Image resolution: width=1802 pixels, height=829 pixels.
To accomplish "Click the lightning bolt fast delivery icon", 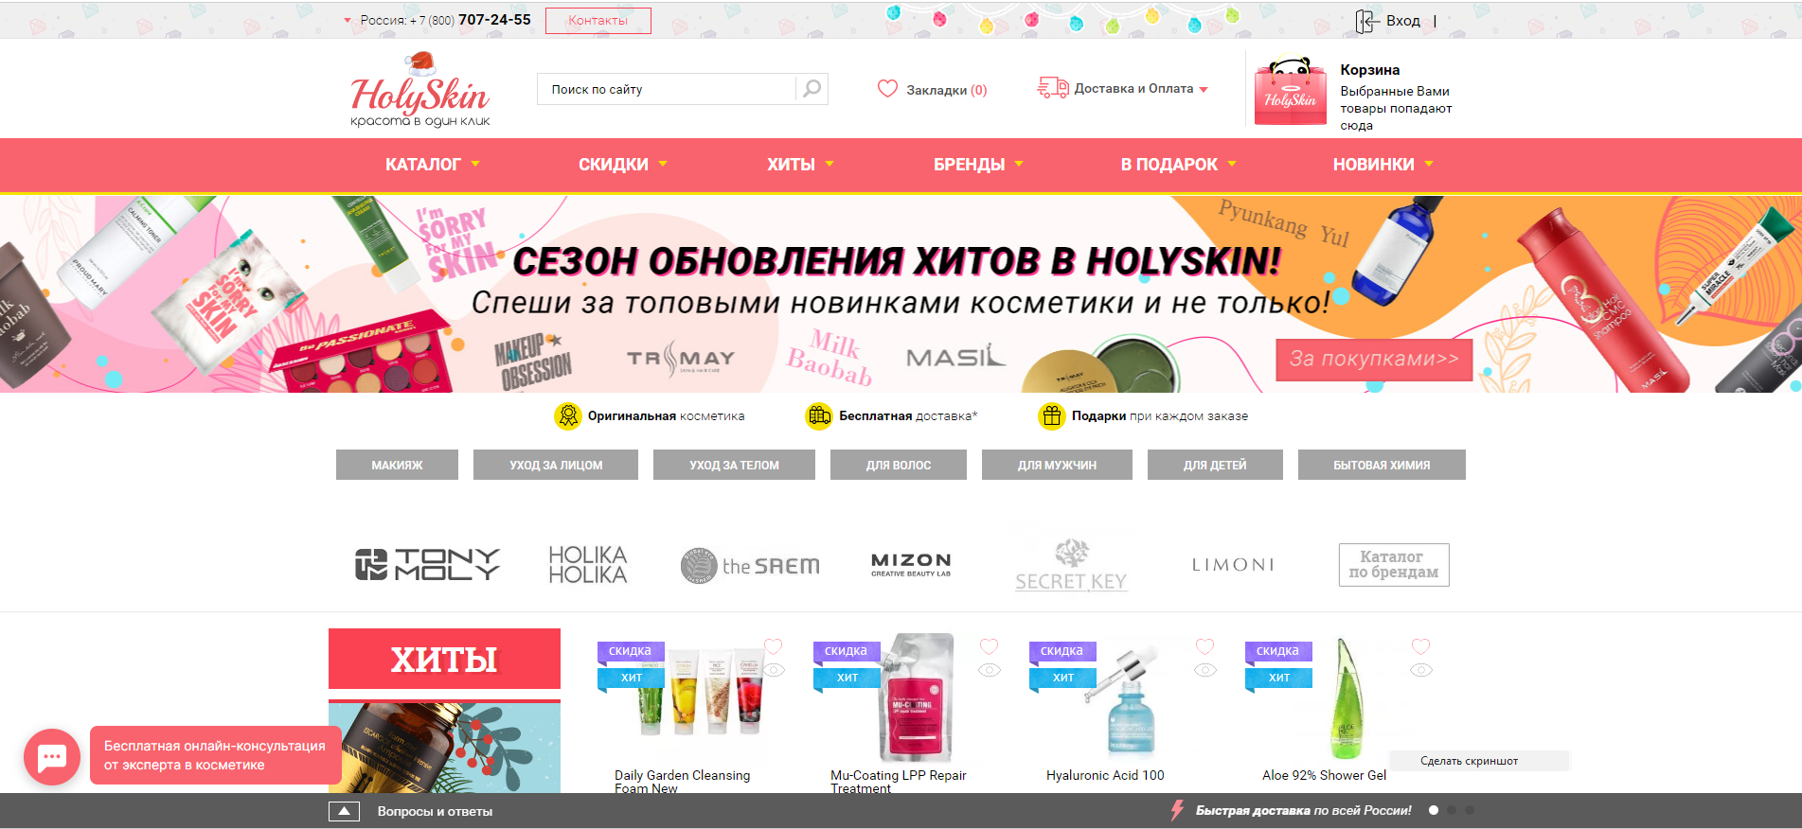I will pyautogui.click(x=1177, y=810).
